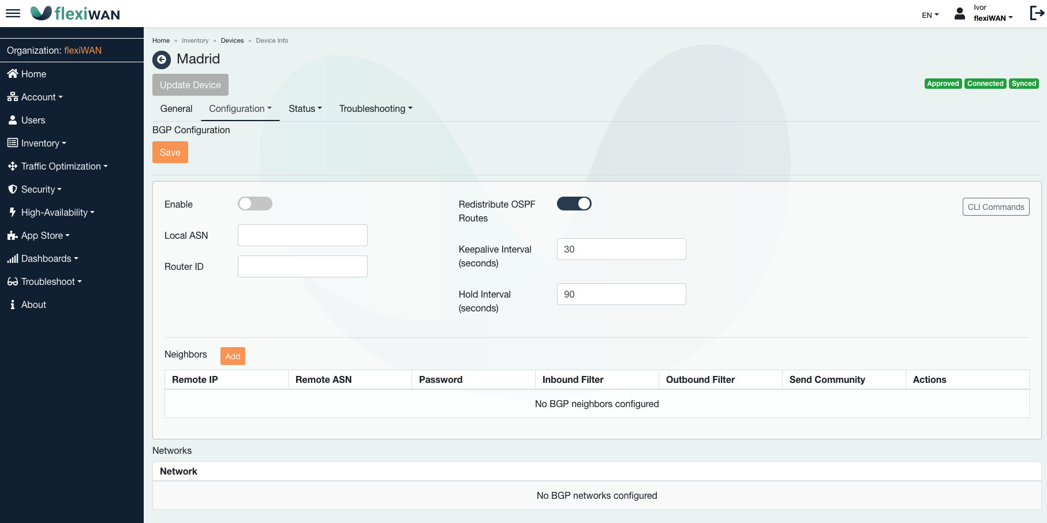Open the CLI Commands button
Viewport: 1047px width, 523px height.
(996, 207)
